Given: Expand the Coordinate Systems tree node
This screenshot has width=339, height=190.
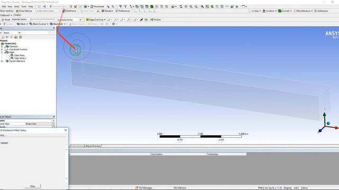Looking at the screenshot, I should (x=2, y=49).
